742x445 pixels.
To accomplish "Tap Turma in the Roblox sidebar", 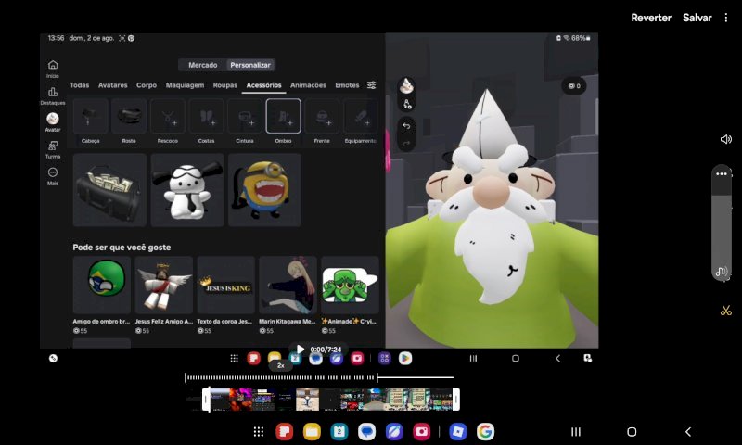I will coord(53,149).
